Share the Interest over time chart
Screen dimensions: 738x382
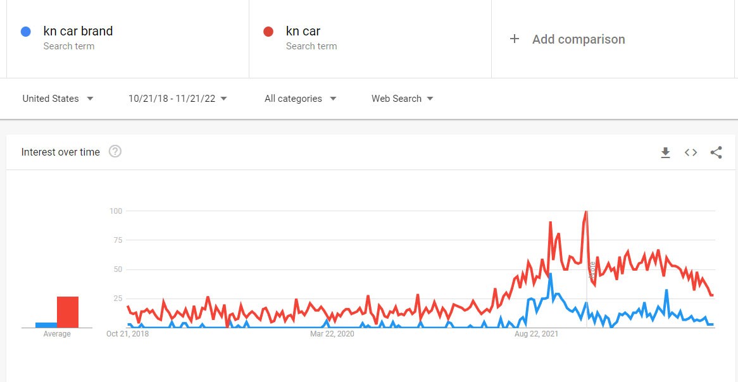tap(716, 152)
